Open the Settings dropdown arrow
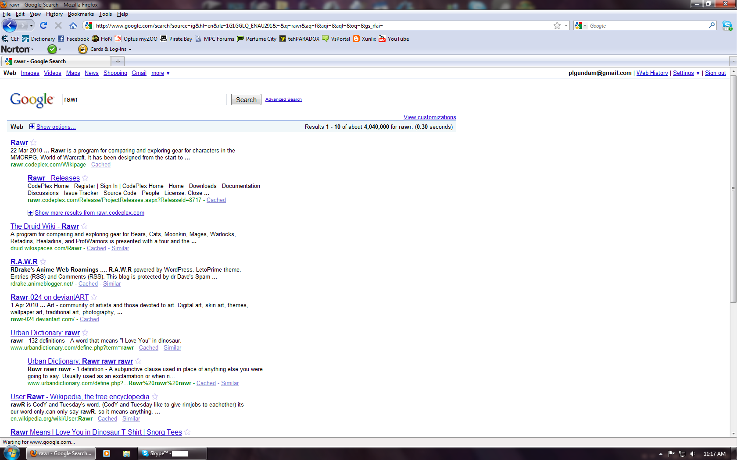The image size is (737, 460). [698, 73]
